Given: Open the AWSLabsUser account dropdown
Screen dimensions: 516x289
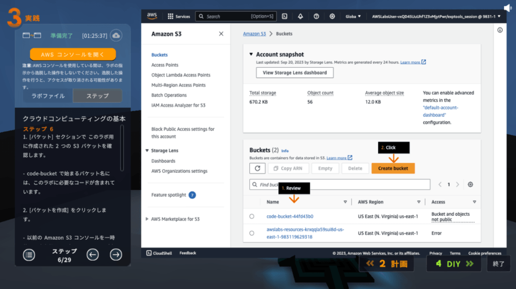Looking at the screenshot, I should point(436,17).
